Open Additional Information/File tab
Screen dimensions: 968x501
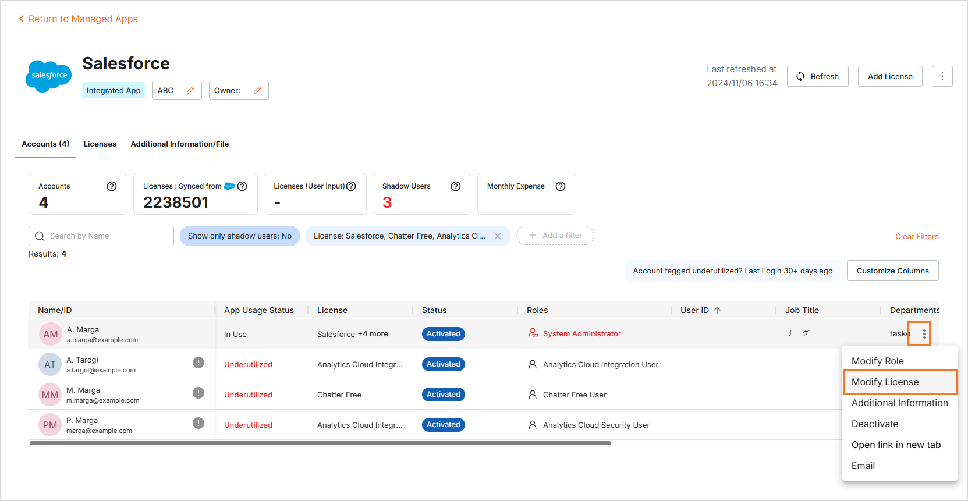click(x=180, y=144)
